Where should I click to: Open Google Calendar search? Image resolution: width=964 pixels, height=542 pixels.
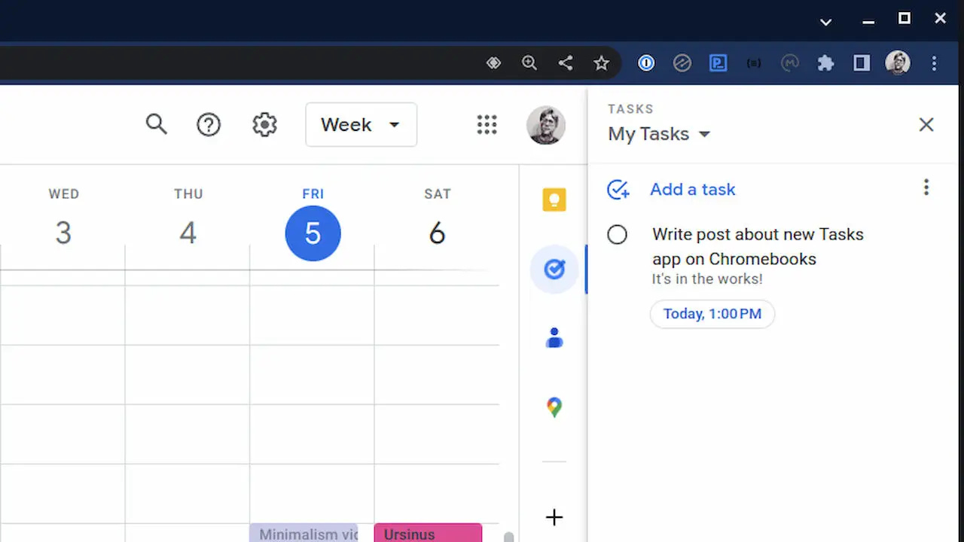click(x=156, y=124)
